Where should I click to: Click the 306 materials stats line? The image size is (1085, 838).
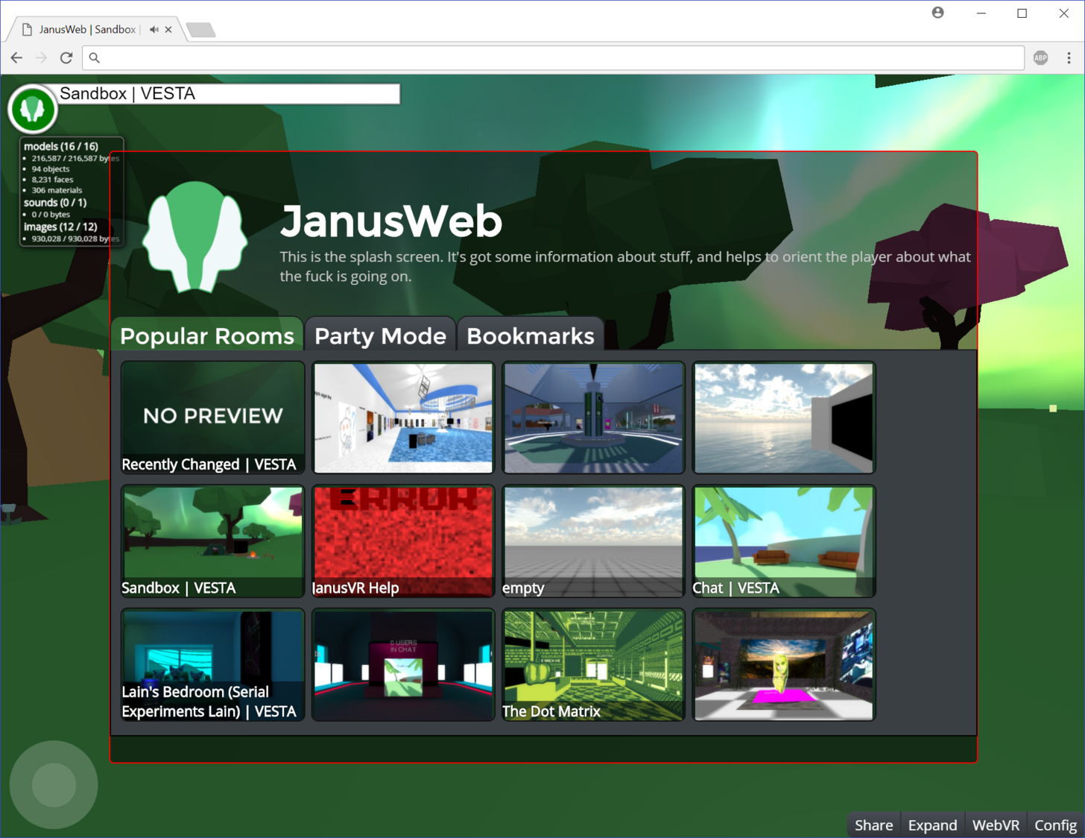pyautogui.click(x=57, y=190)
